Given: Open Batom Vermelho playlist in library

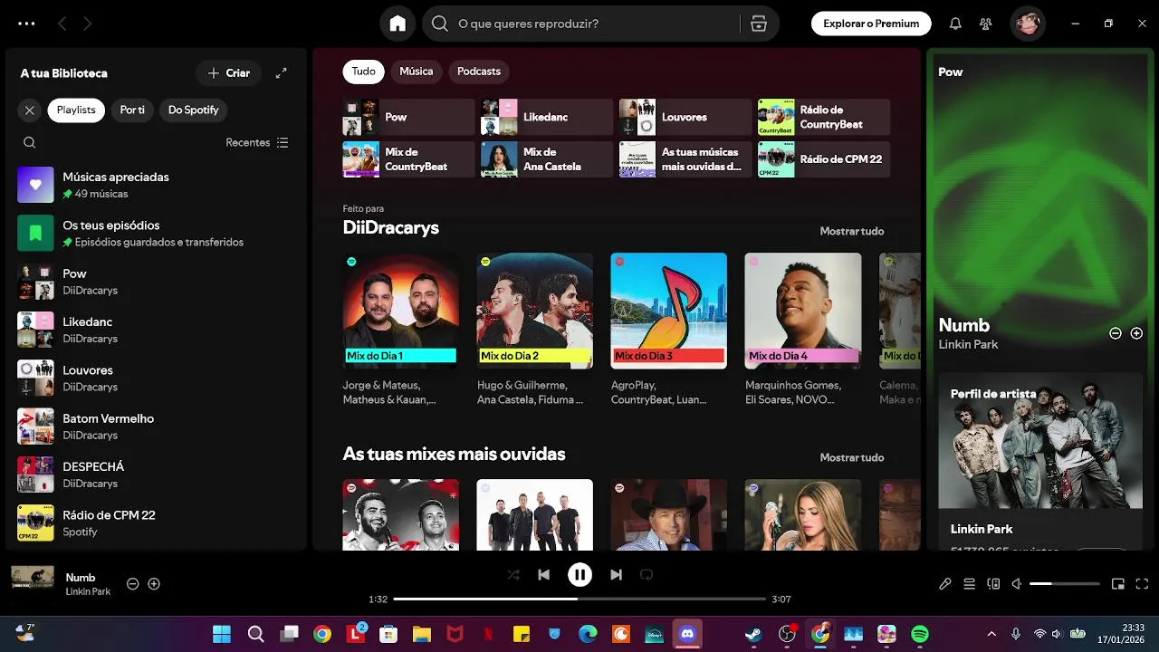Looking at the screenshot, I should click(154, 427).
